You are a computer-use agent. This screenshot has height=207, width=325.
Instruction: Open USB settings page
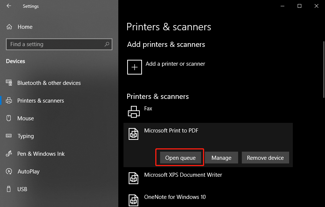[22, 189]
